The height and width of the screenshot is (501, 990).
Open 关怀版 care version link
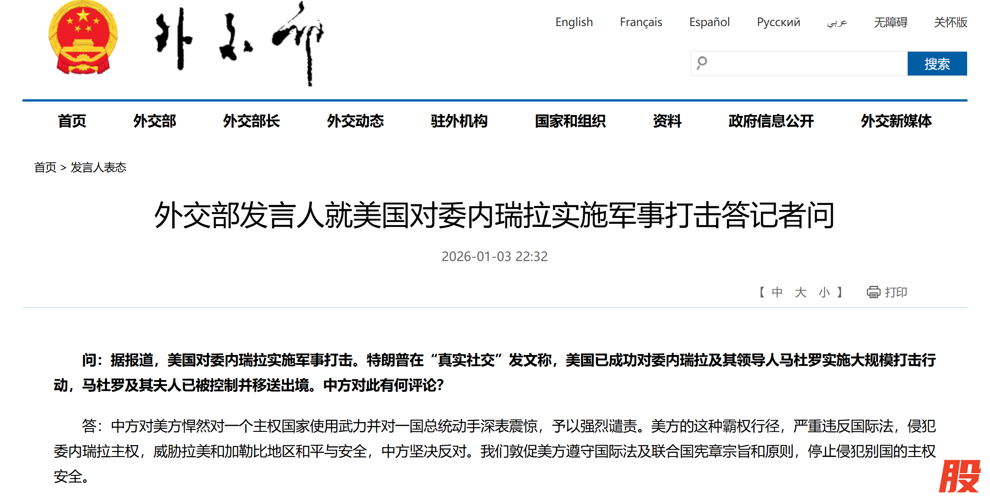(950, 22)
